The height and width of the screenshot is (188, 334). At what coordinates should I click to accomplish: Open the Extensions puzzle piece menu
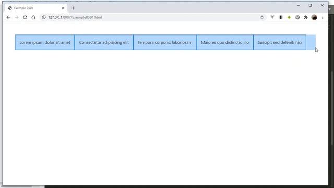tap(306, 17)
